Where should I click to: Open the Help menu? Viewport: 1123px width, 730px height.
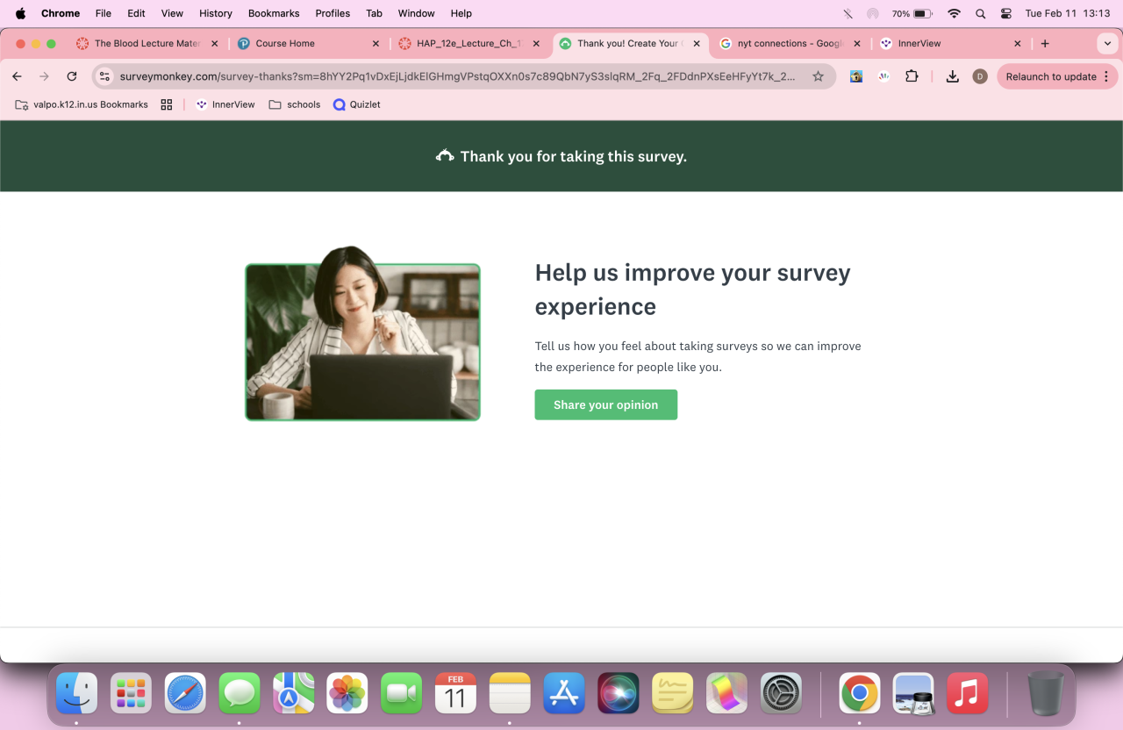461,13
